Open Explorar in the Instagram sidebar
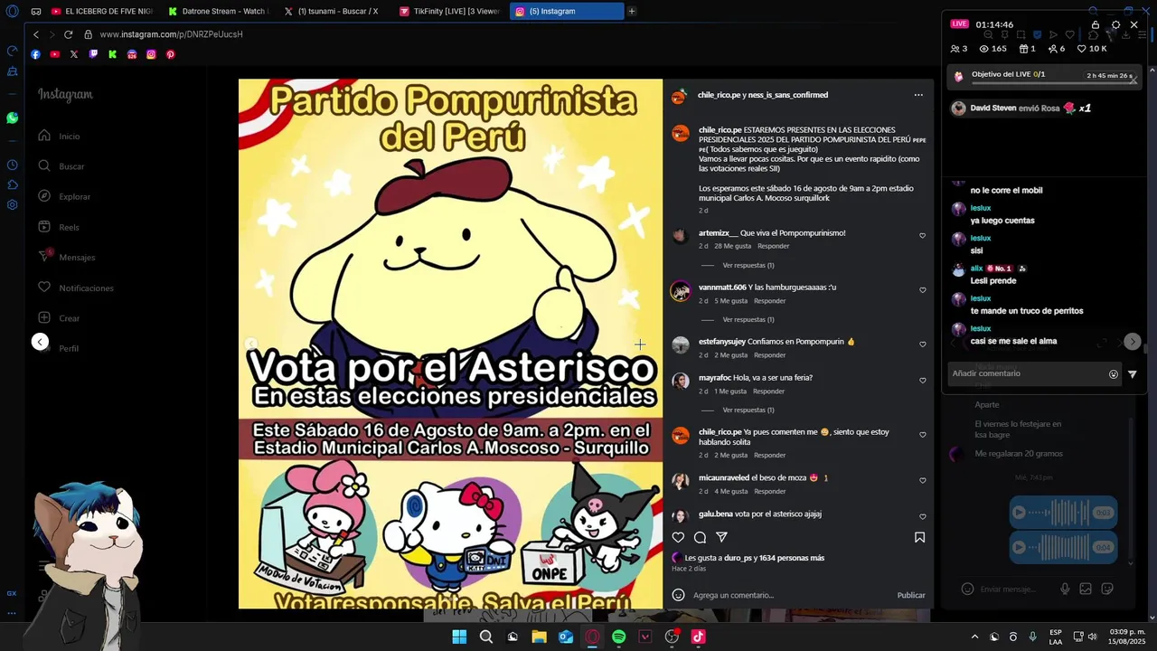The image size is (1157, 651). (64, 196)
